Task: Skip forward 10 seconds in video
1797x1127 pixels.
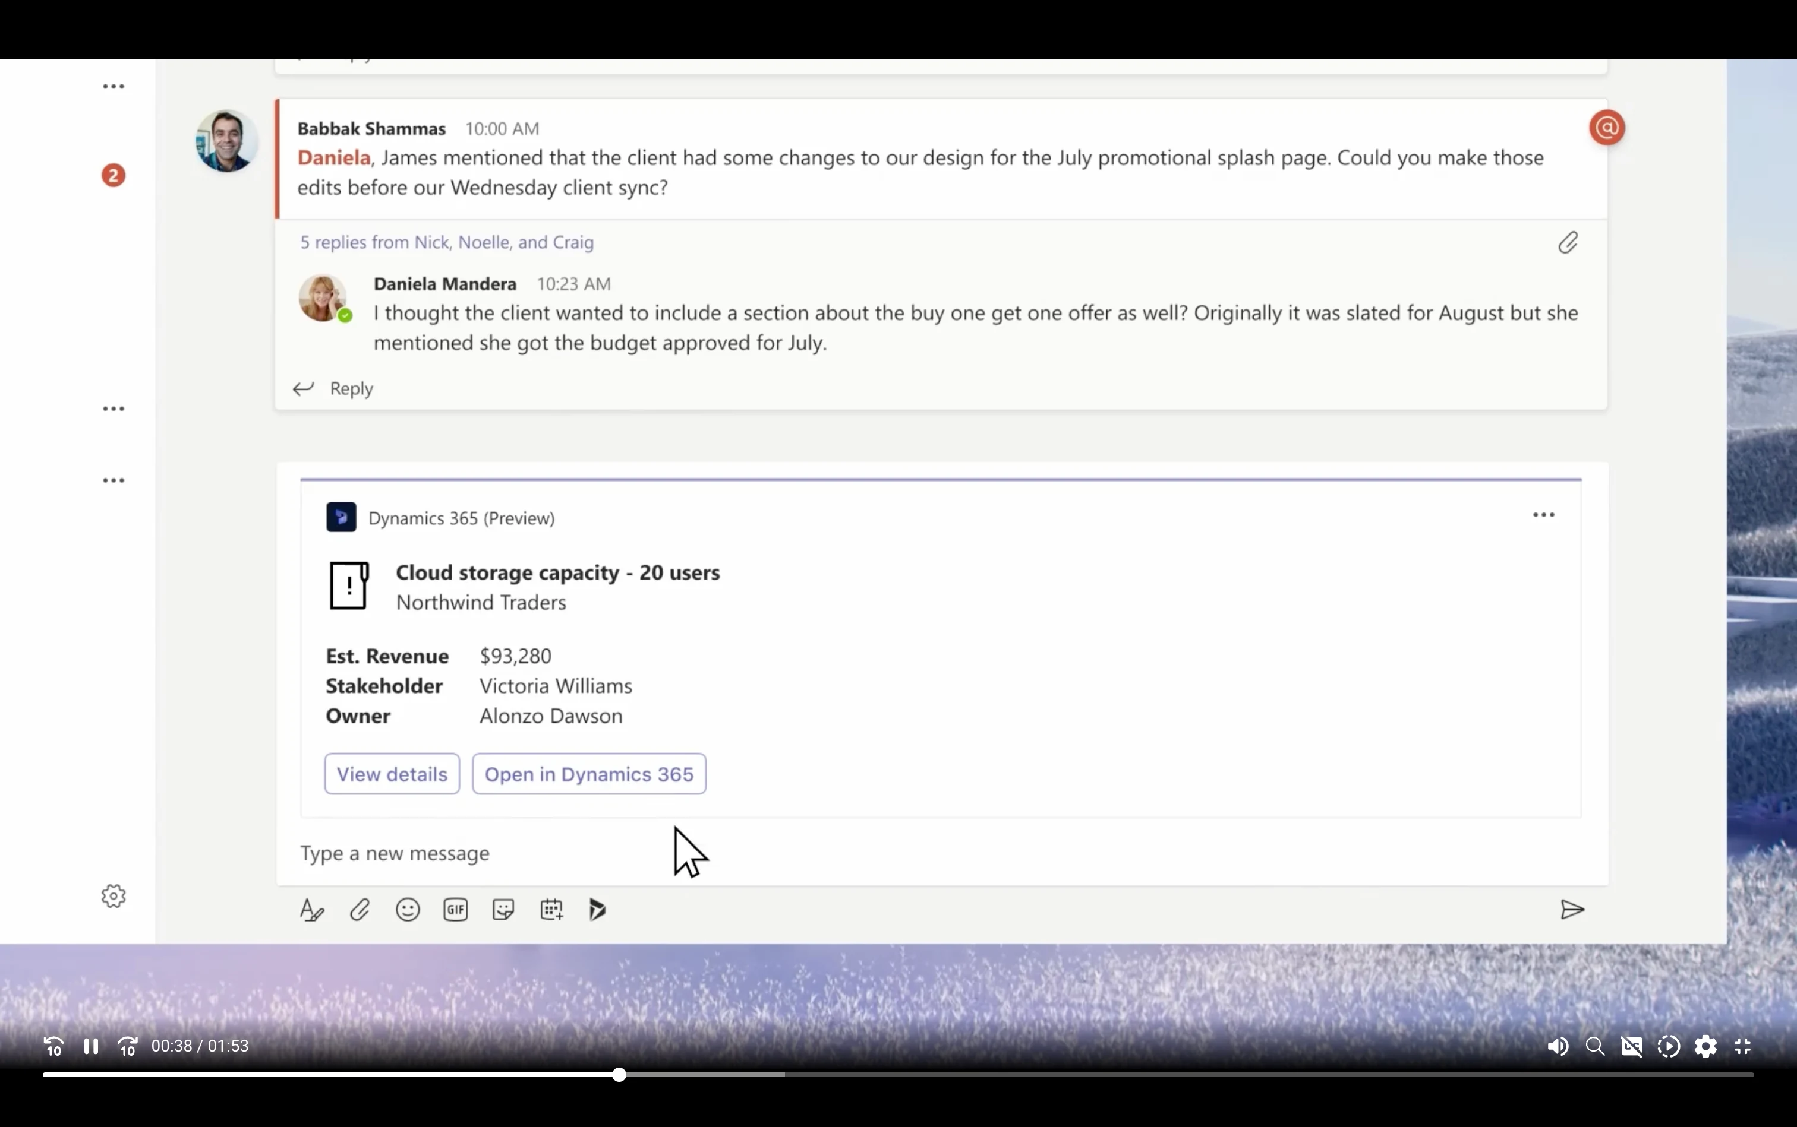Action: click(128, 1046)
